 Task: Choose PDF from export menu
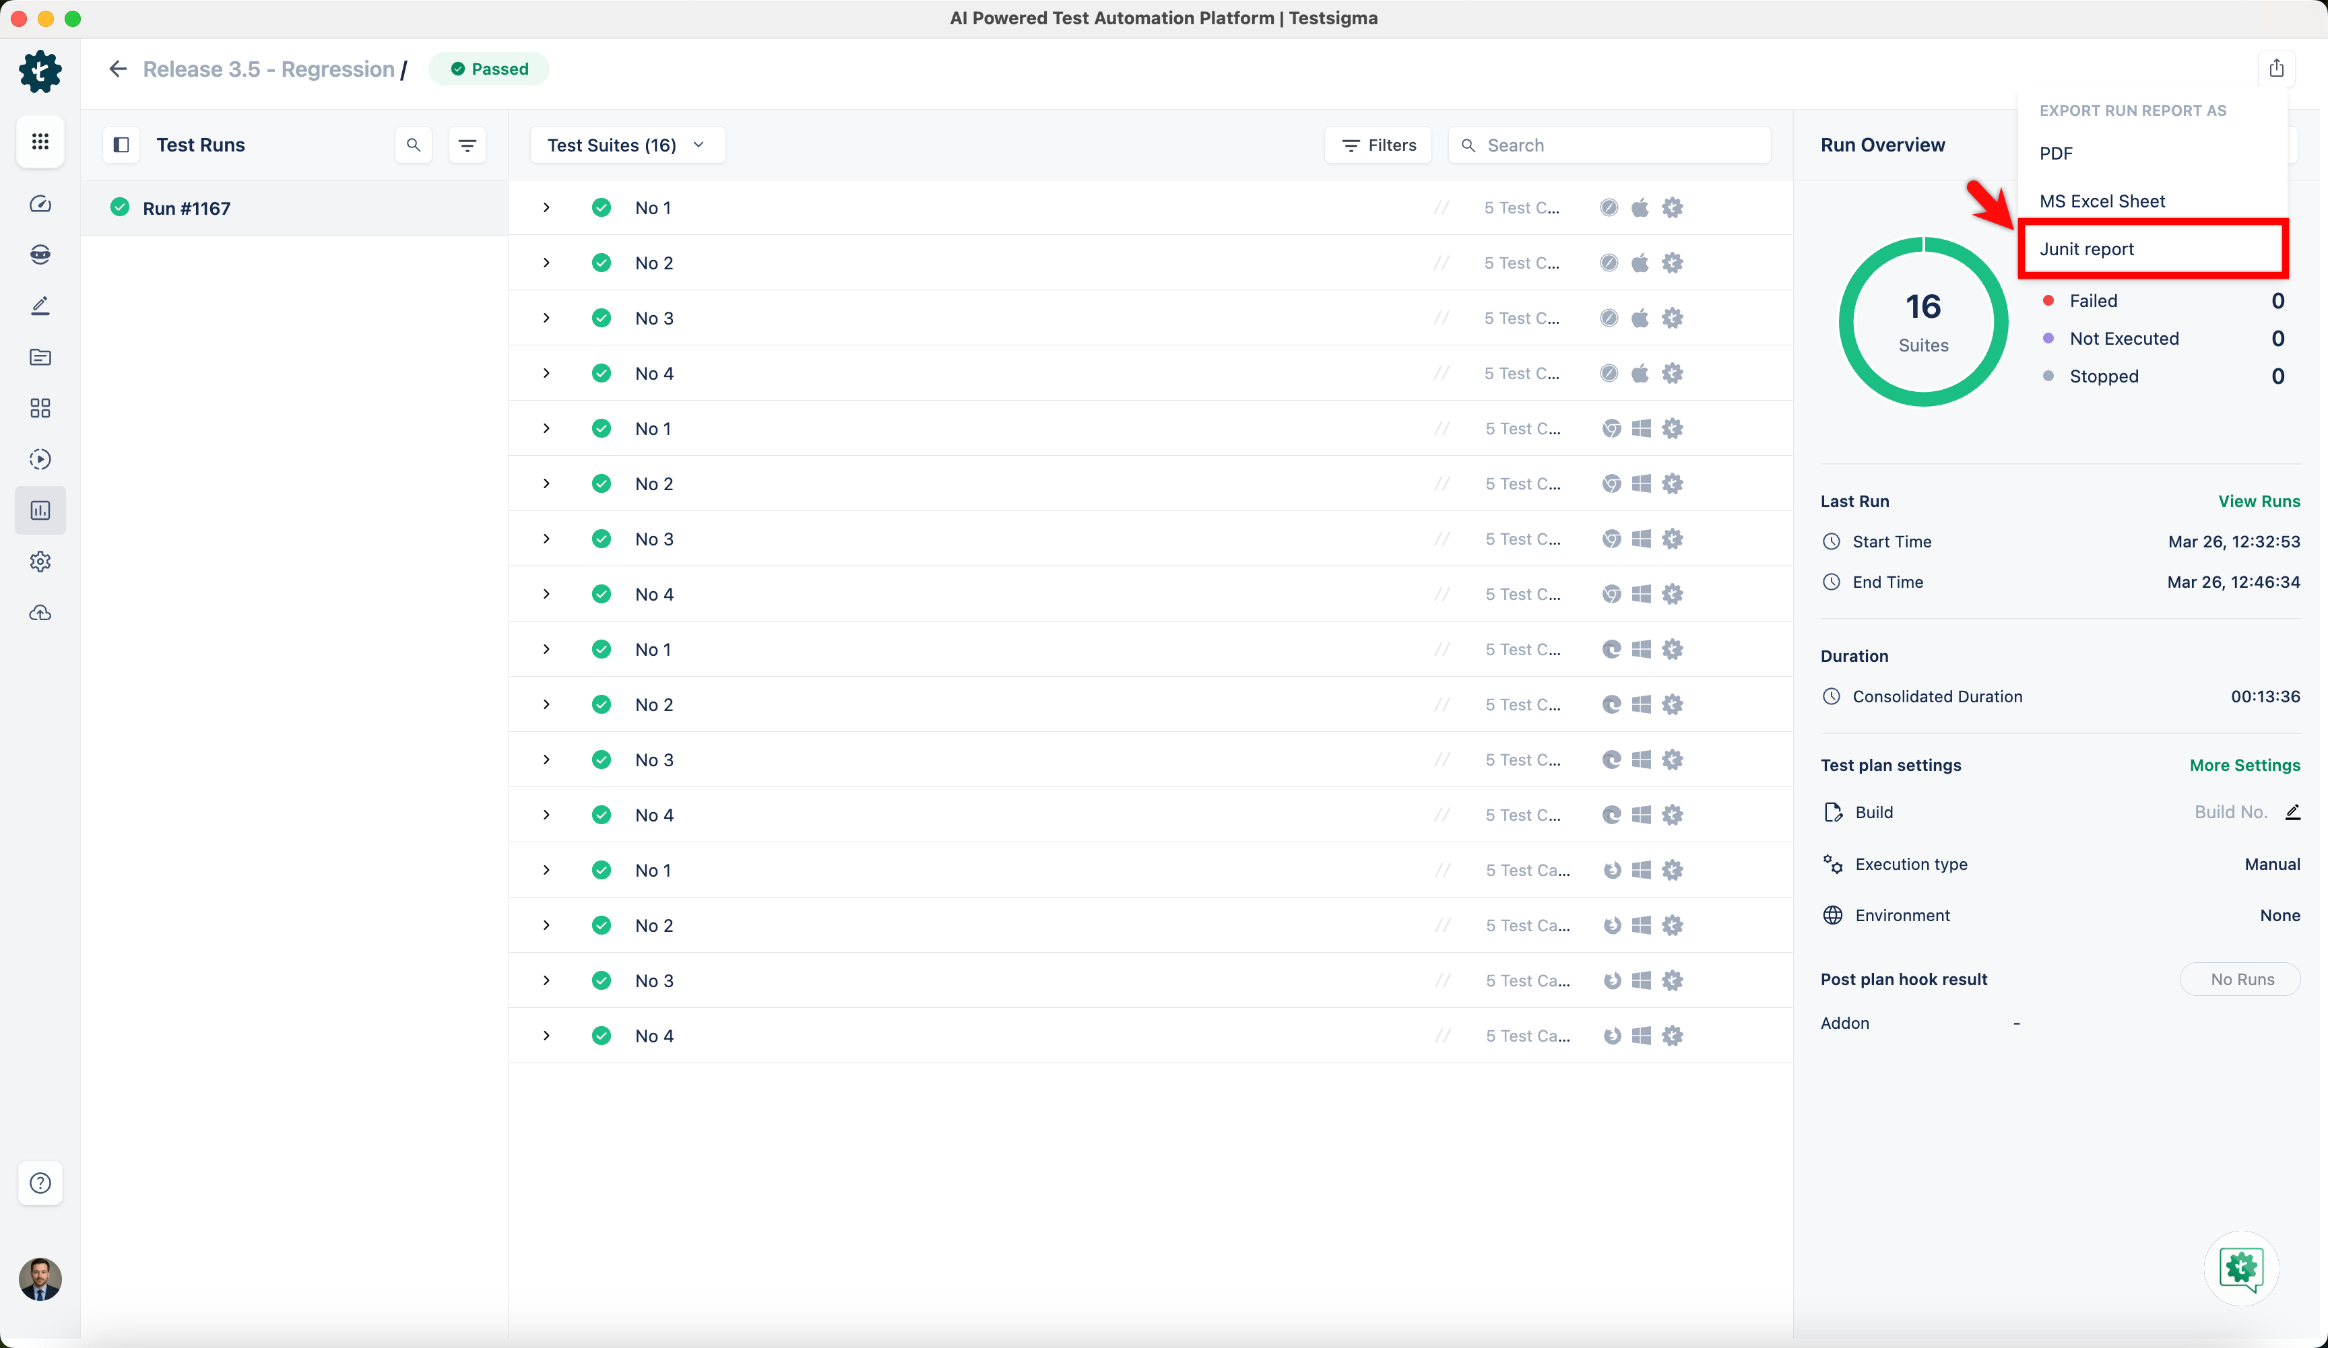[x=2057, y=154]
